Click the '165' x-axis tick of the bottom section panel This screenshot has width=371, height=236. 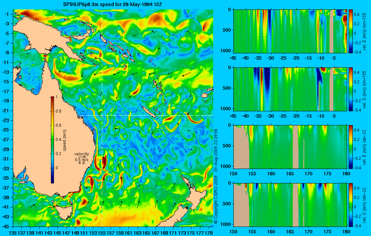(290, 232)
